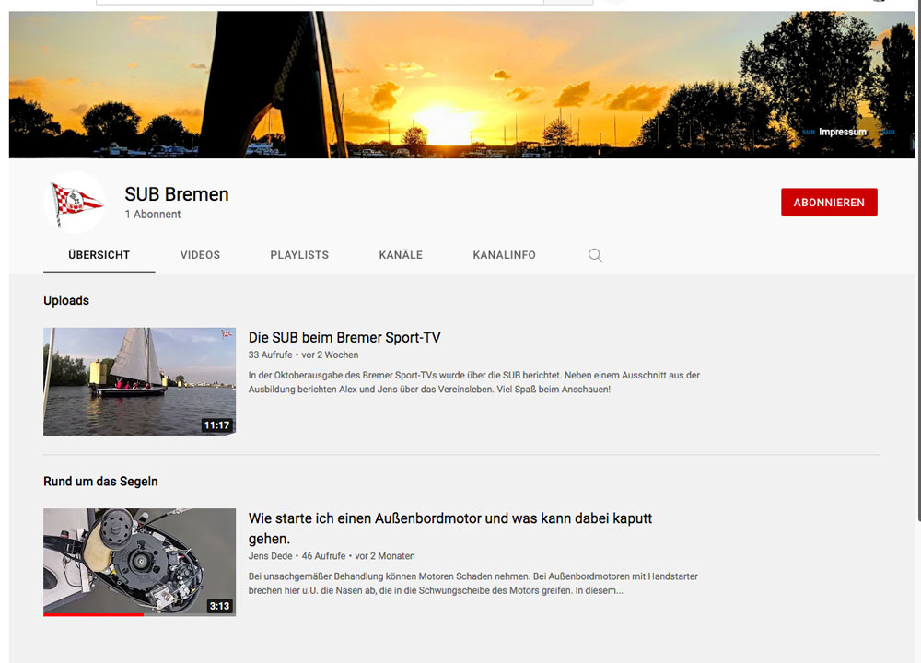This screenshot has width=921, height=663.
Task: Click the 11:17 duration badge
Action: [216, 425]
